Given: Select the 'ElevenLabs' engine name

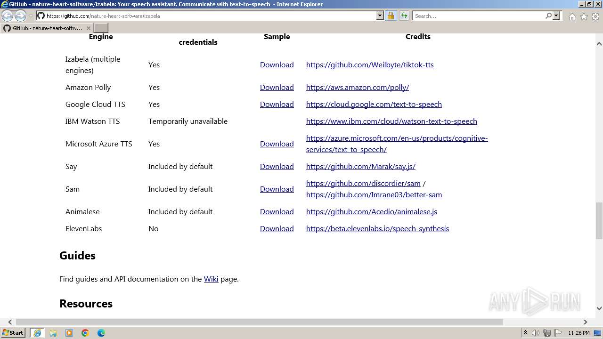Looking at the screenshot, I should (x=84, y=228).
